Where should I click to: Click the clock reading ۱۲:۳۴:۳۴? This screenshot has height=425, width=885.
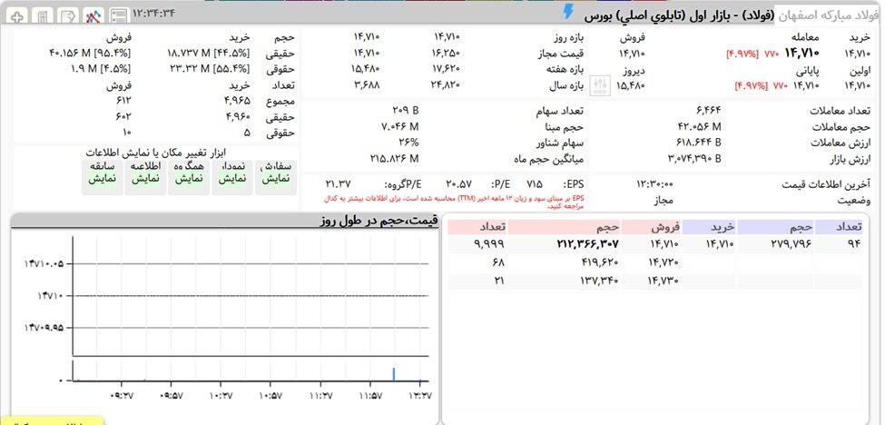[153, 13]
